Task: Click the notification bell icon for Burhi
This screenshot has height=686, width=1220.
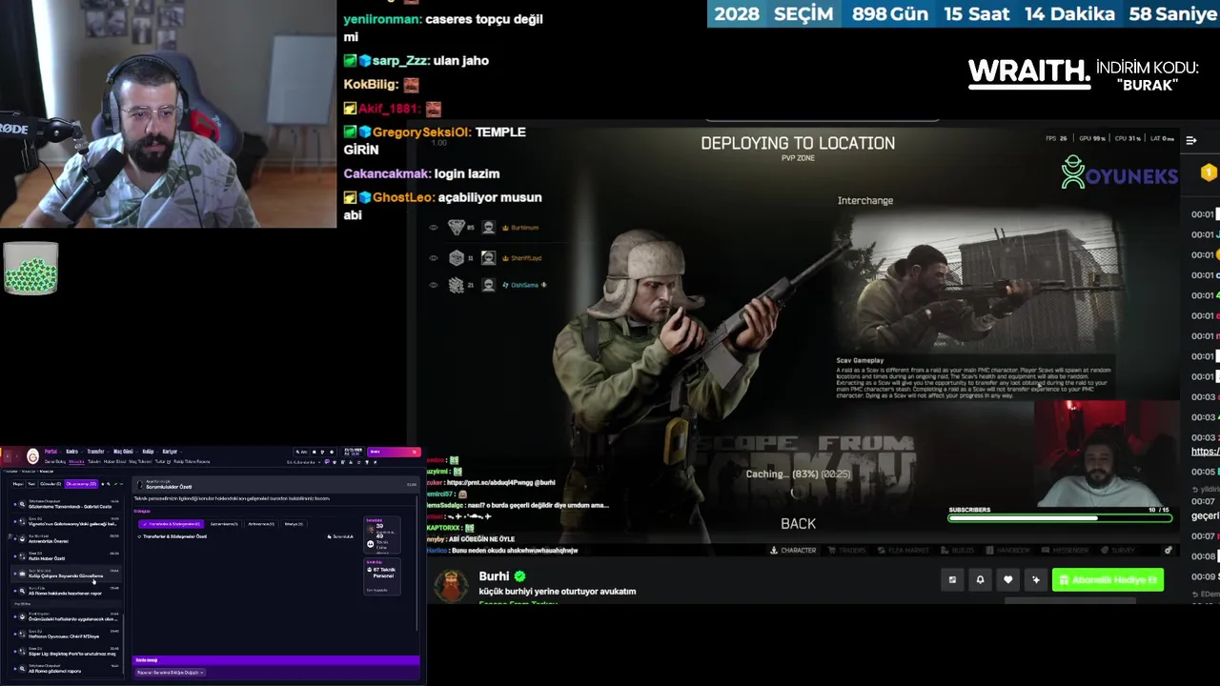Action: pos(980,579)
